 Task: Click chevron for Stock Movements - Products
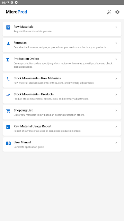(116, 95)
